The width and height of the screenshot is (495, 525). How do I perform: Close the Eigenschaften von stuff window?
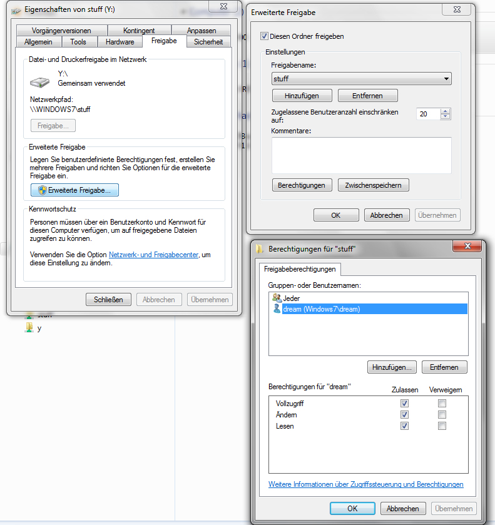223,6
